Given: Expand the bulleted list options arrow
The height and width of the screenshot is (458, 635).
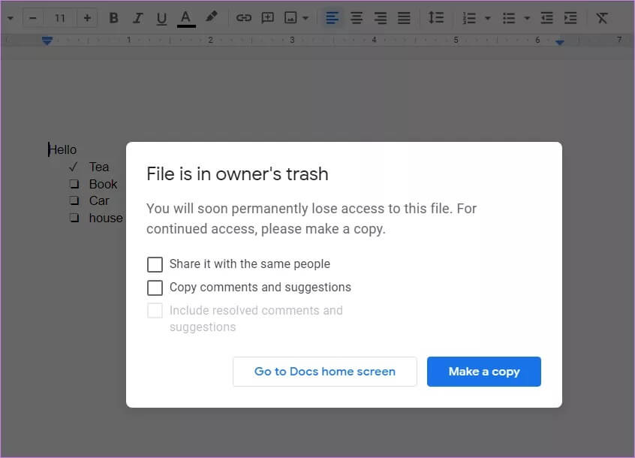Looking at the screenshot, I should (x=527, y=18).
